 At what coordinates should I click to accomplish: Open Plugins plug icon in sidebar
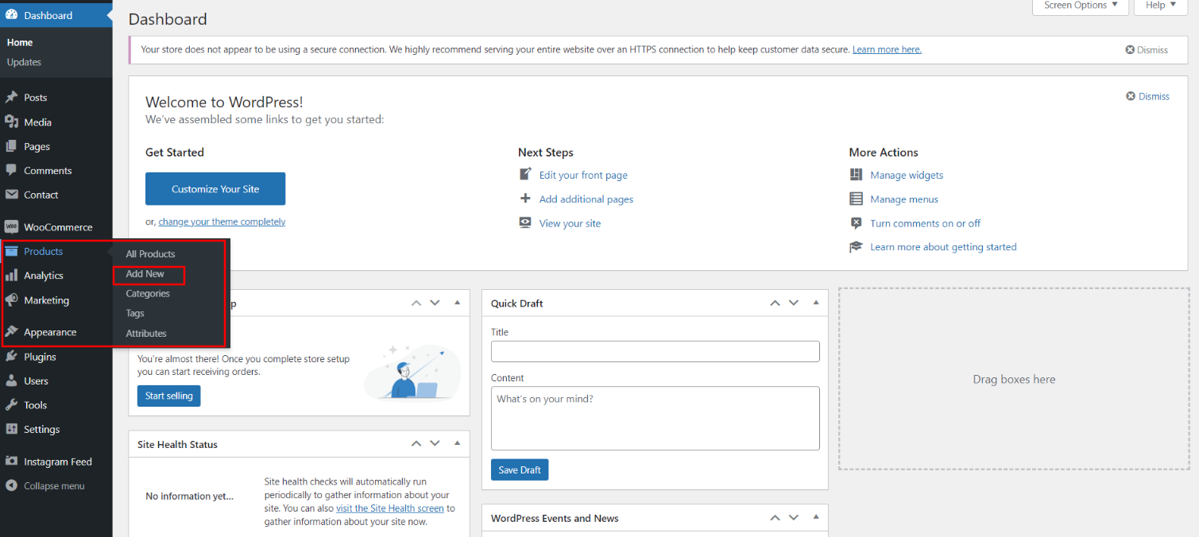coord(11,357)
